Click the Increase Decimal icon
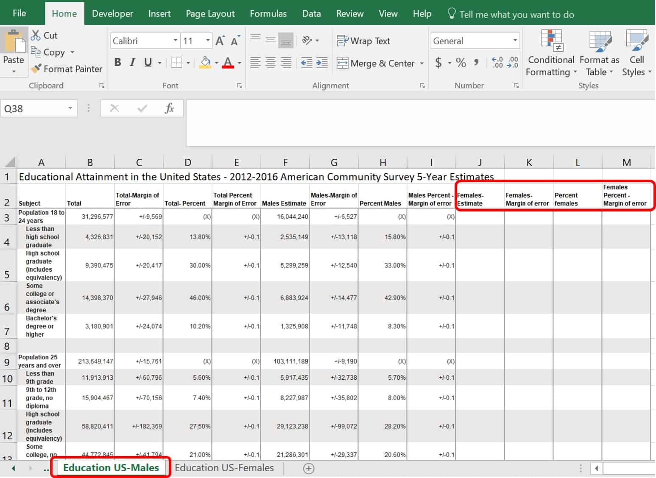 (497, 63)
